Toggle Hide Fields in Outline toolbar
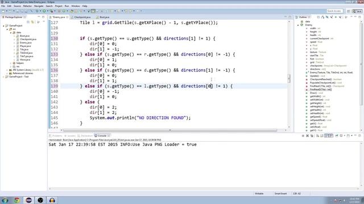This screenshot has width=364, height=204. click(x=327, y=17)
